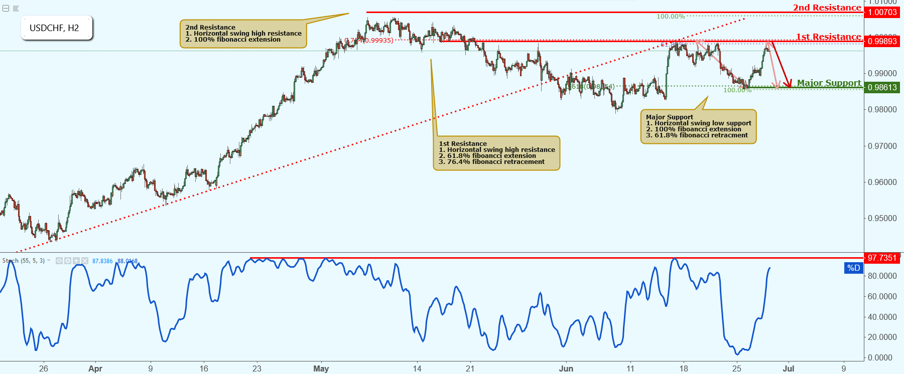The height and width of the screenshot is (374, 904).
Task: Click the %D label badge on stochastic scale
Action: [x=853, y=268]
